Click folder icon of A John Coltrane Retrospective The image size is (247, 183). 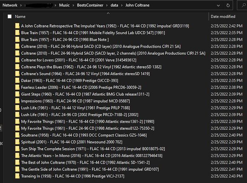pyautogui.click(x=17, y=26)
